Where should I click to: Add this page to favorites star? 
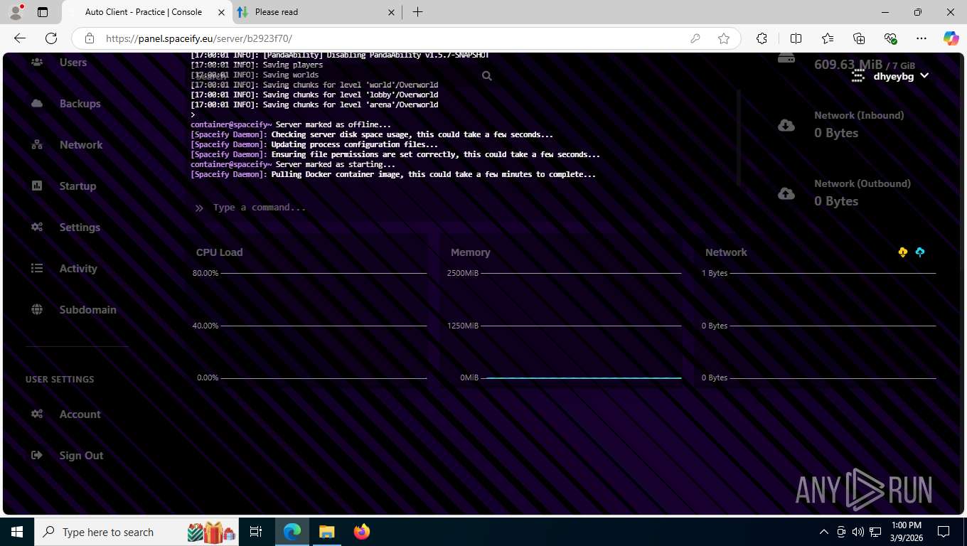tap(724, 38)
